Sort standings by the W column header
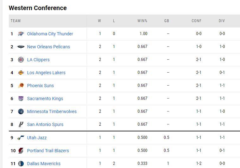Screen dimensions: 240x168 (x=99, y=21)
